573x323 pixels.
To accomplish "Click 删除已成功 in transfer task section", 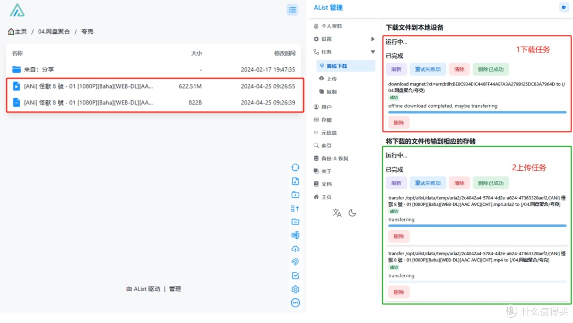I will (490, 183).
